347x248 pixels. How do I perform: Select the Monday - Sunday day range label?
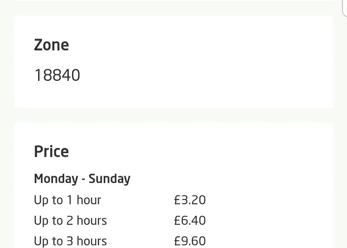[82, 179]
